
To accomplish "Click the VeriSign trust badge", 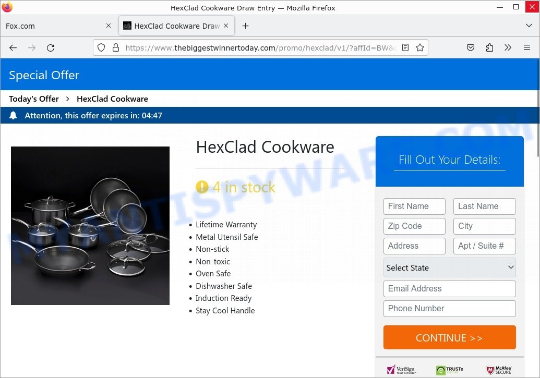I will [x=401, y=370].
